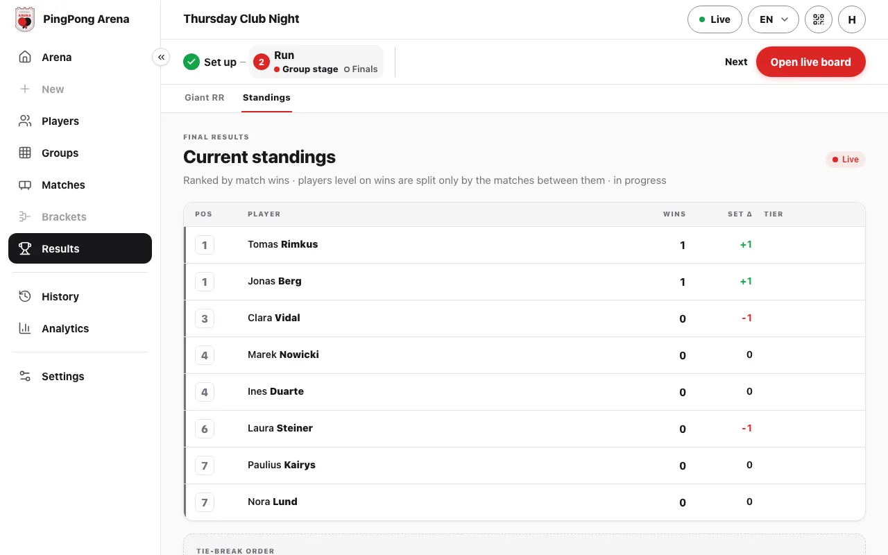Open the Settings sliders icon
This screenshot has width=888, height=555.
25,376
